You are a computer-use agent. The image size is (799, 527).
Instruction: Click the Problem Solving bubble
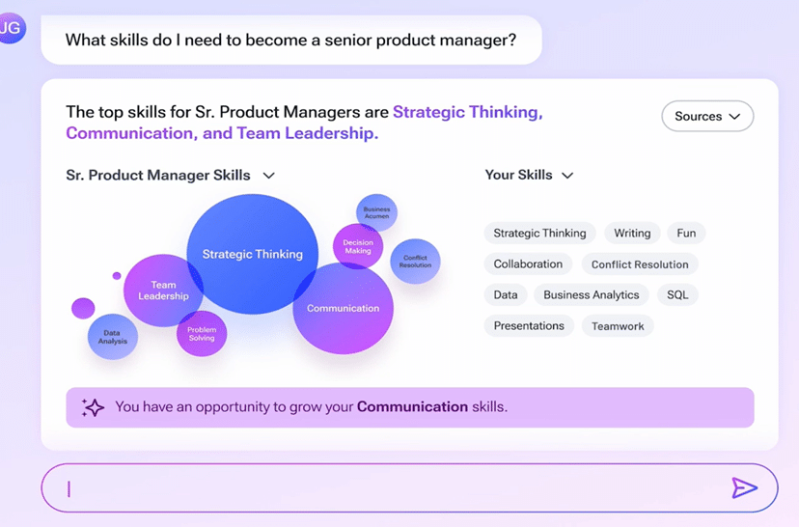pos(202,334)
